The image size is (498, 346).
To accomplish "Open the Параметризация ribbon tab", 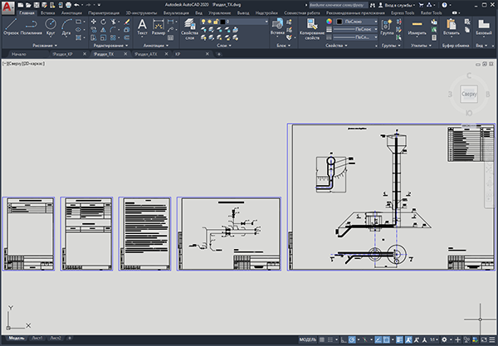I will click(104, 13).
